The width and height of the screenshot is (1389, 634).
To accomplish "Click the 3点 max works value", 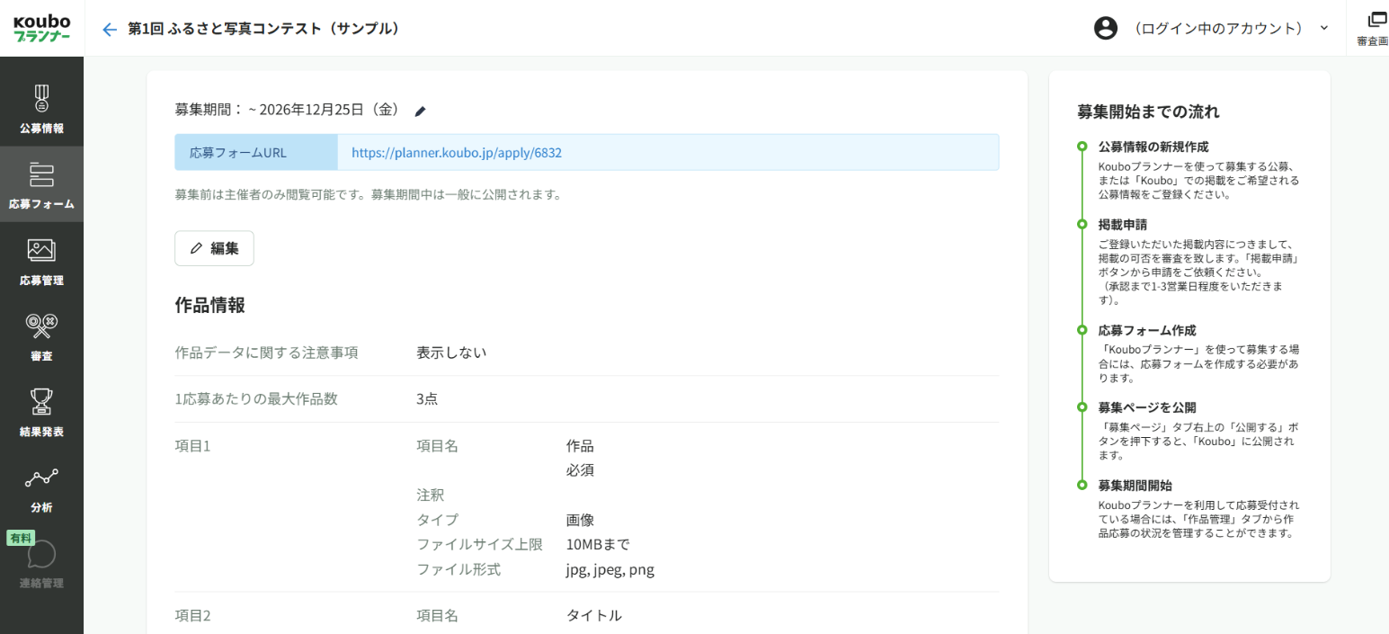I will [x=427, y=399].
